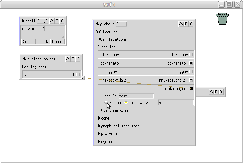The image size is (243, 163).
Task: Expand the core category
Action: pos(99,118)
